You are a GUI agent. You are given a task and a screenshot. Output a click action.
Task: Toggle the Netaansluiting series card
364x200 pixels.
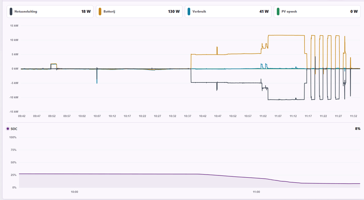(50, 11)
